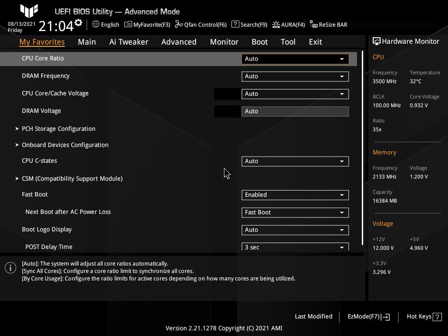Image resolution: width=448 pixels, height=336 pixels.
Task: Click the 21:04 clock display
Action: (x=56, y=26)
